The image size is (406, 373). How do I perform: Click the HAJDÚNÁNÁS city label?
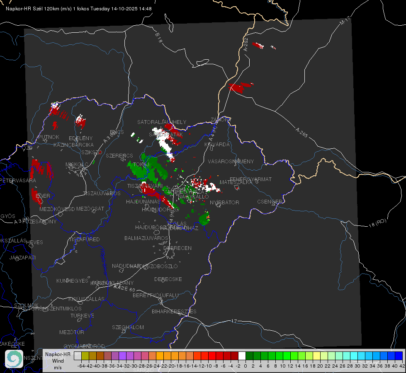tap(143, 201)
